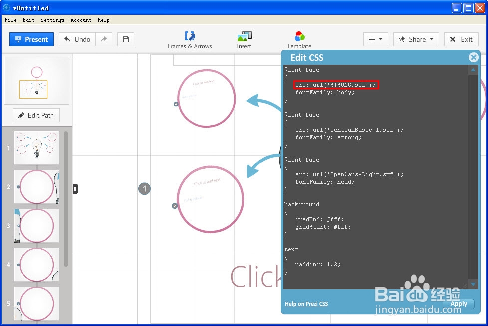Open the Account menu
Screen dimensions: 488x326
[x=81, y=20]
